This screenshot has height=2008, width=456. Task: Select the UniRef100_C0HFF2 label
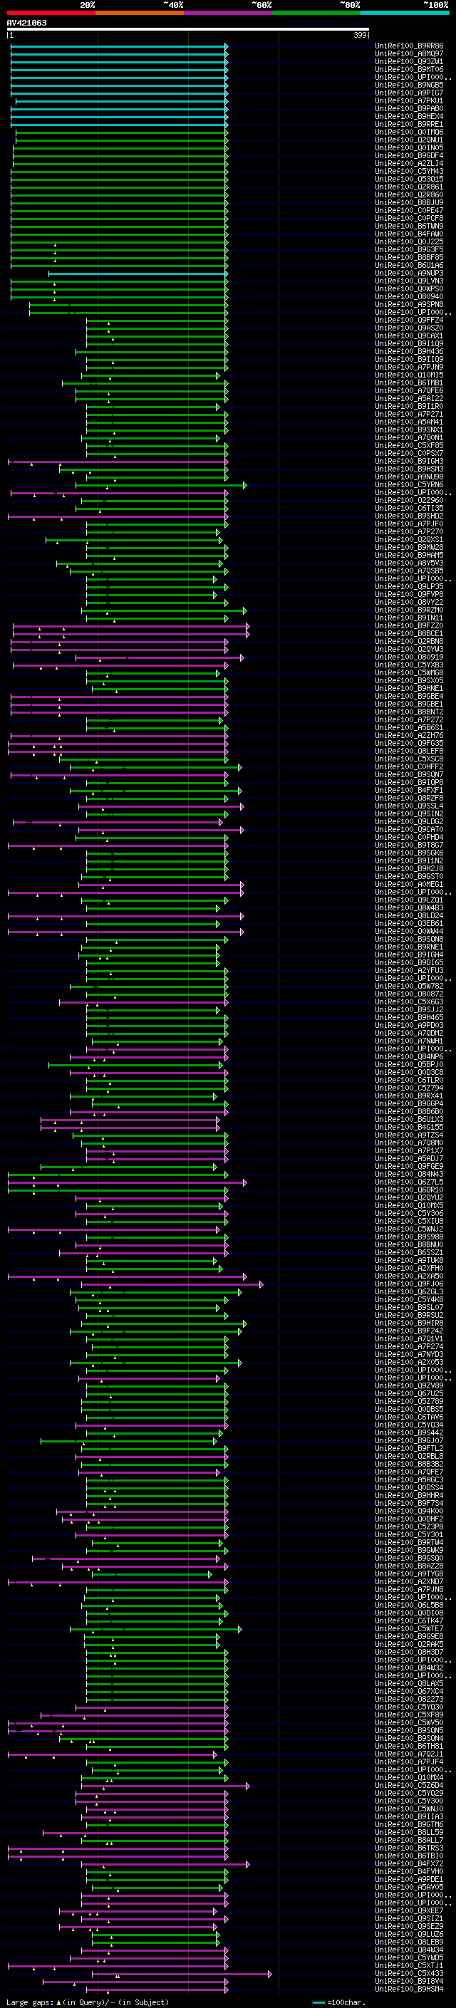409,767
